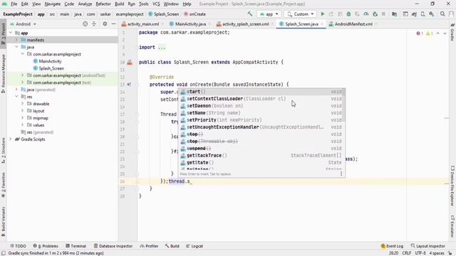Viewport: 456px width, 256px height.
Task: Click the Search Everywhere magnifier icon
Action: 442,14
